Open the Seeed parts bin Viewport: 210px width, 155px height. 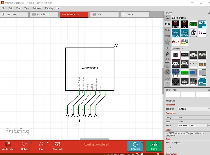point(168,60)
